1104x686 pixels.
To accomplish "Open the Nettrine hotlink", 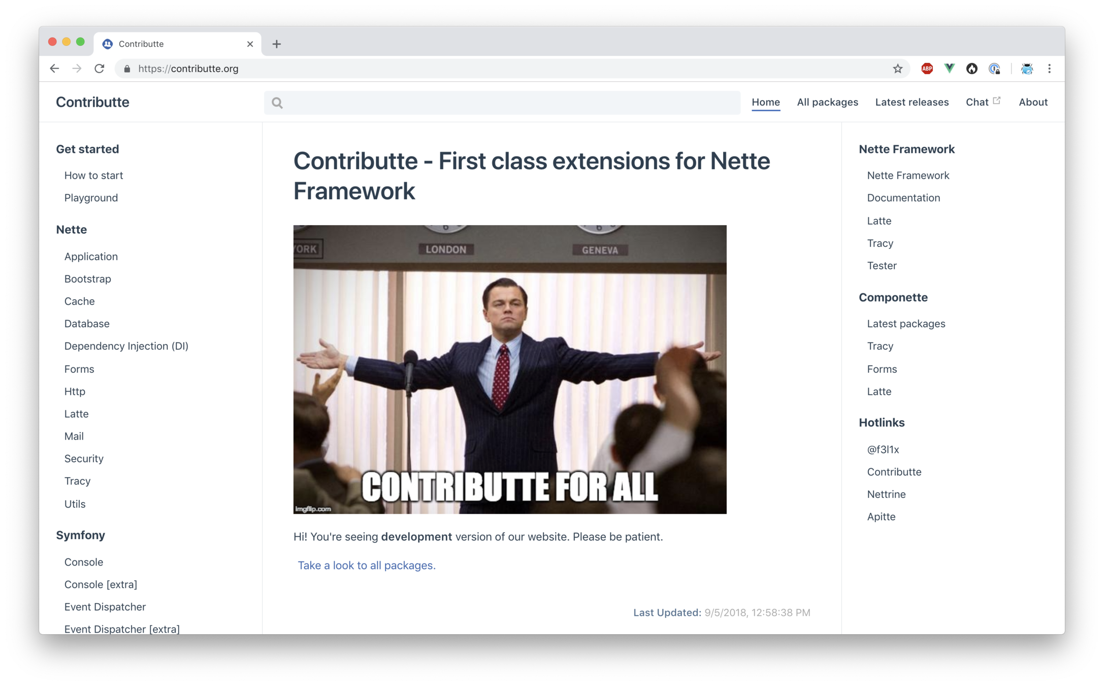I will 886,494.
